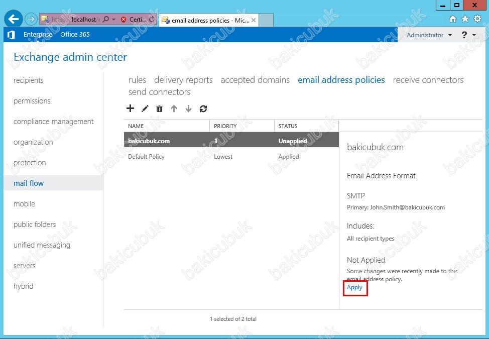Click the Applied status cell
Viewport: 489px width, 339px height.
coord(289,157)
